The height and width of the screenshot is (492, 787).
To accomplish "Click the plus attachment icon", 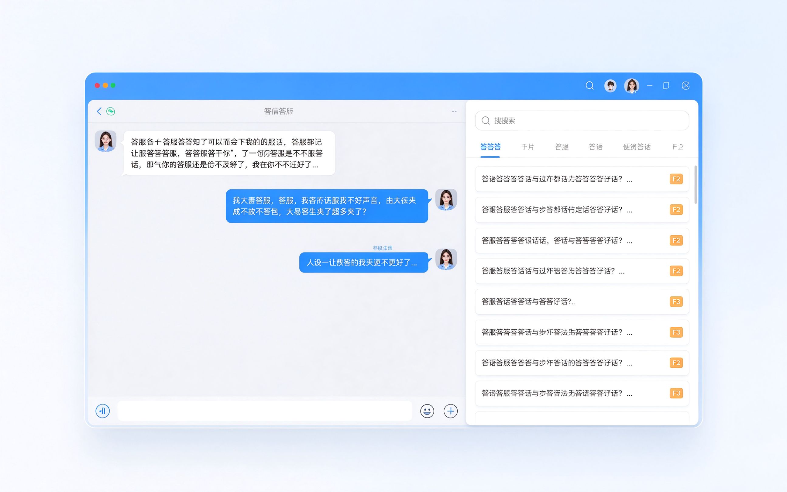I will pyautogui.click(x=451, y=411).
